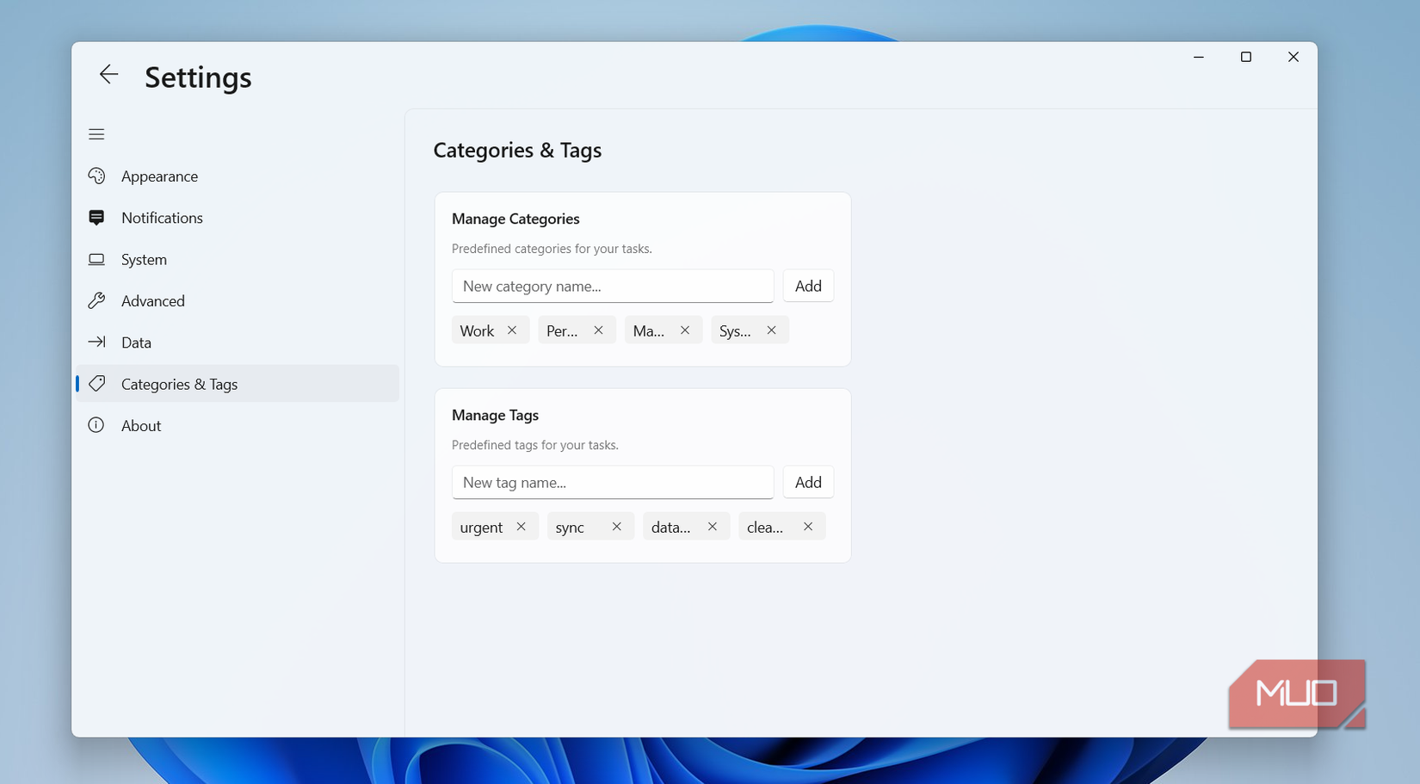The height and width of the screenshot is (784, 1420).
Task: Click Add under Manage Tags
Action: (x=807, y=482)
